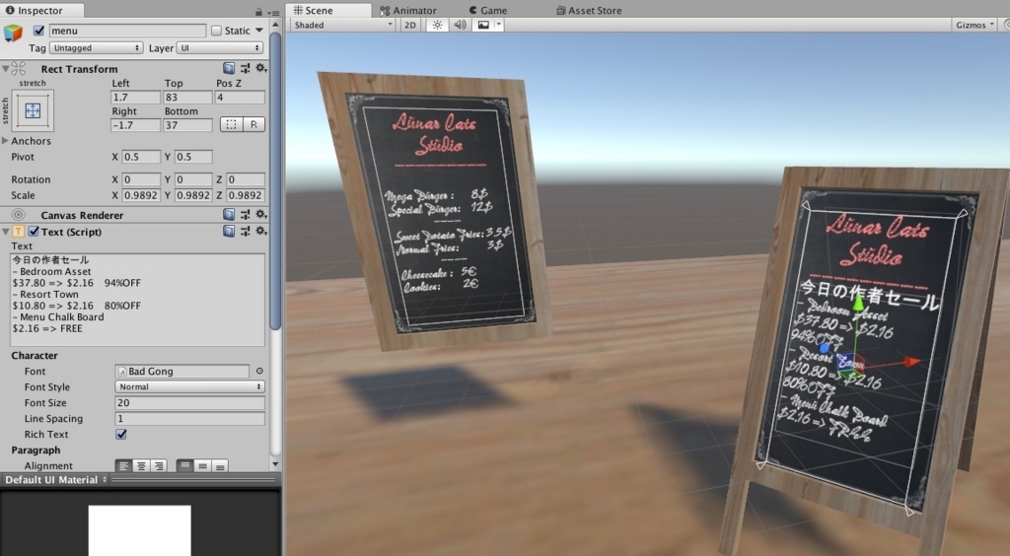The height and width of the screenshot is (556, 1010).
Task: Align text to middle vertically
Action: pyautogui.click(x=202, y=466)
